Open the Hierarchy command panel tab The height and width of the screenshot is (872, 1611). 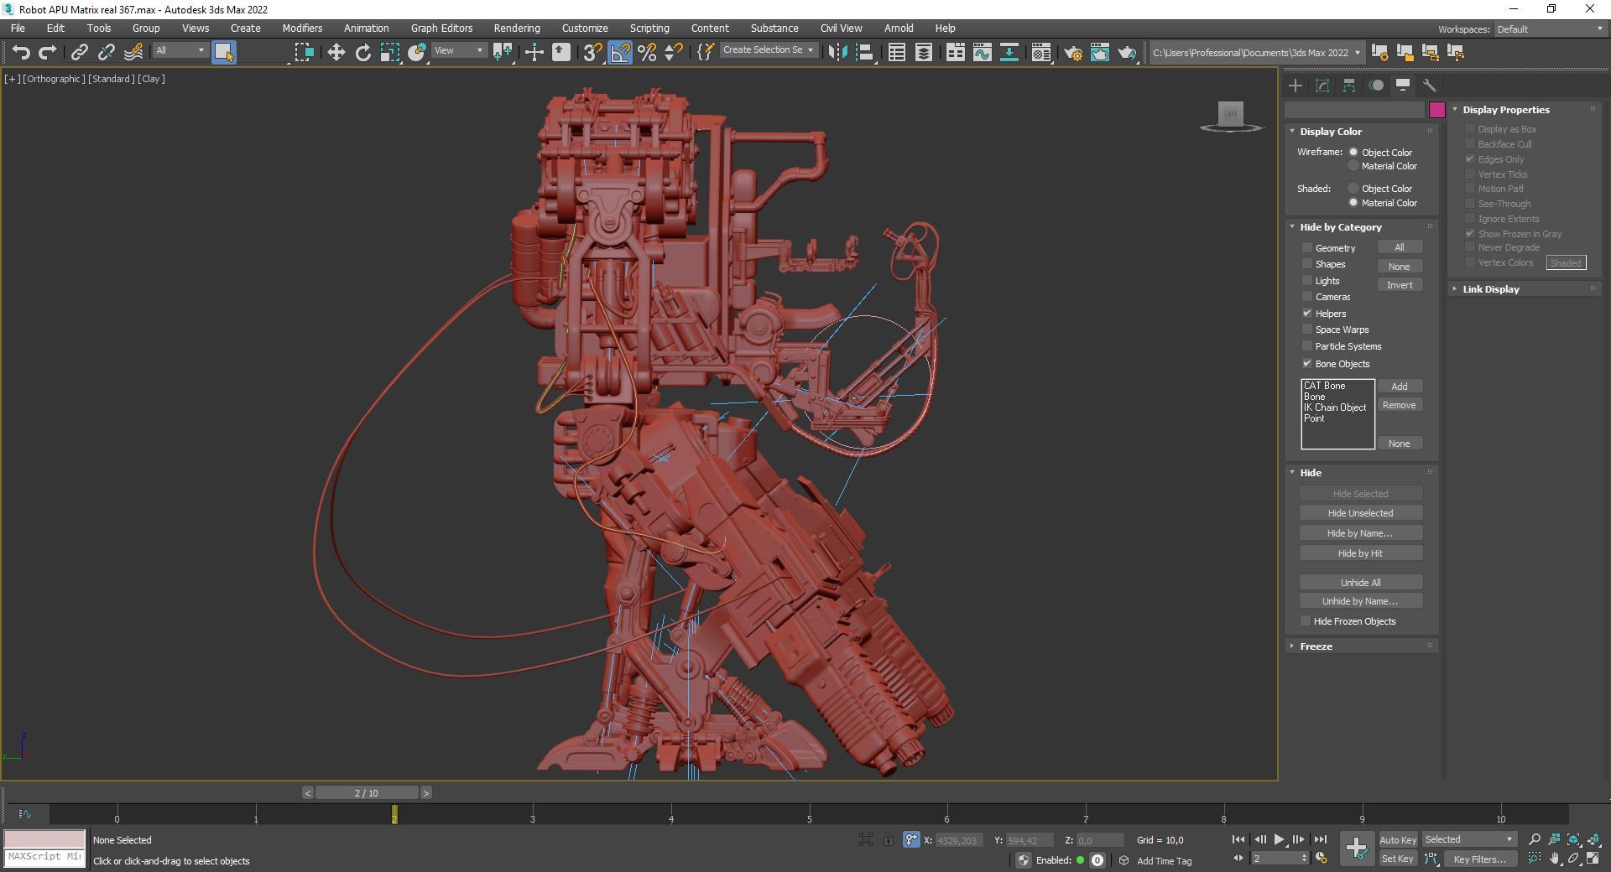1349,86
